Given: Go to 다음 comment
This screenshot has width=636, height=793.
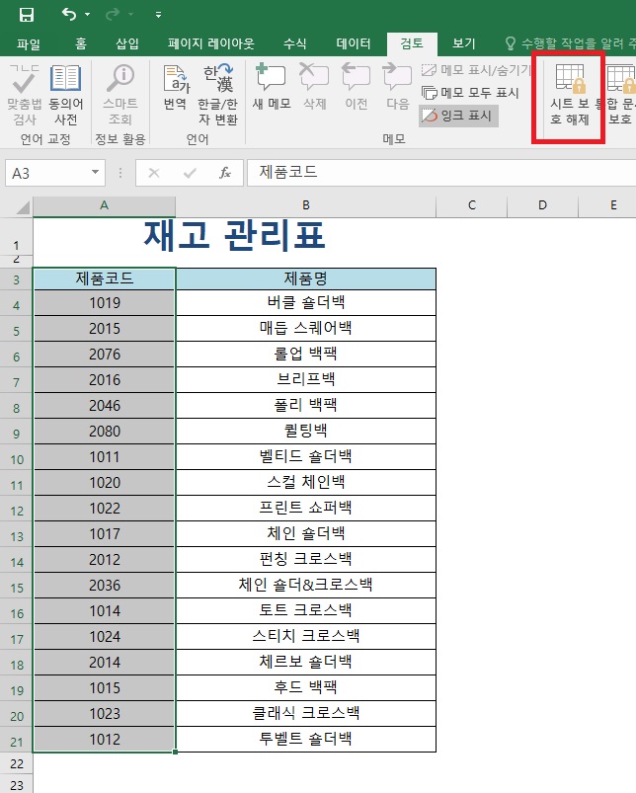Looking at the screenshot, I should [x=397, y=87].
